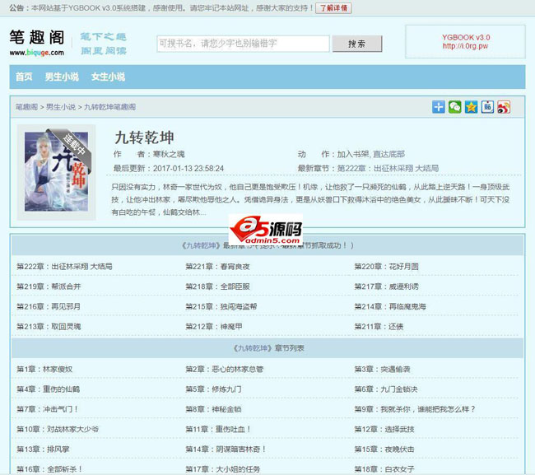Viewport: 535px width, 475px height.
Task: Open 第16章:全部斩杀!
Action: tap(49, 469)
